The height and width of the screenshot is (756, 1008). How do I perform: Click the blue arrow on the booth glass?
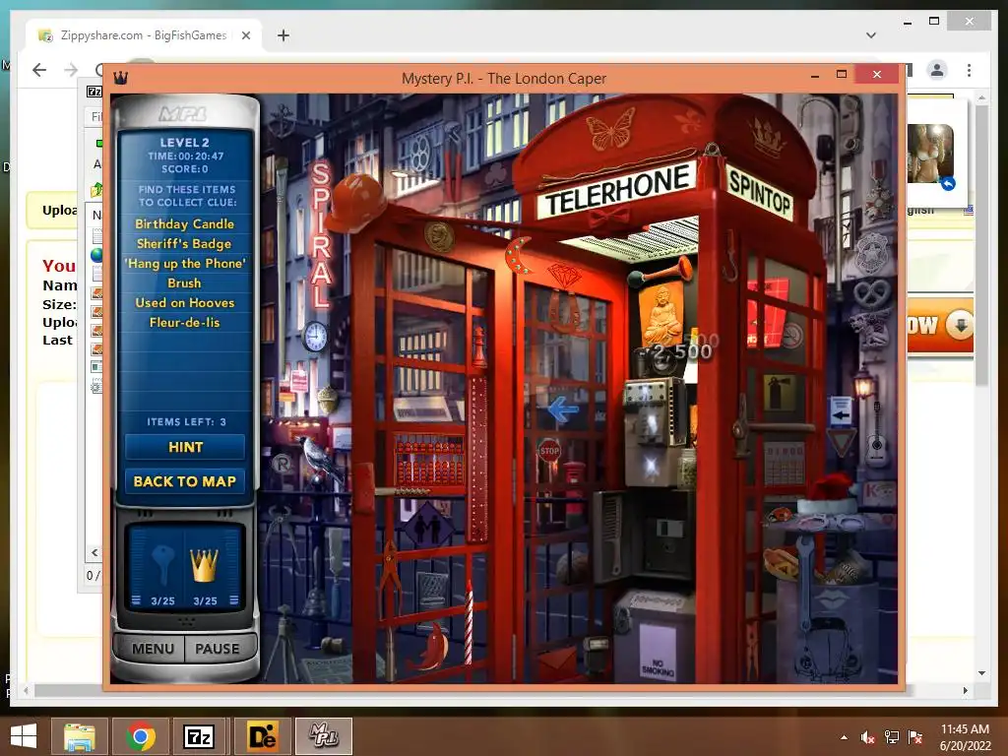[563, 409]
